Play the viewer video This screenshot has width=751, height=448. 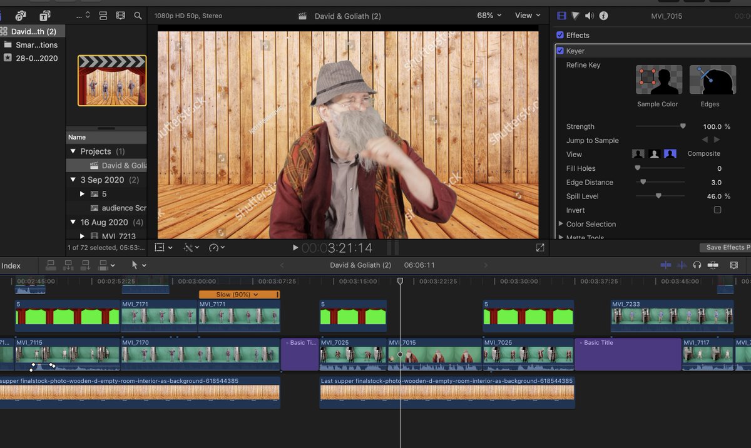click(x=295, y=248)
